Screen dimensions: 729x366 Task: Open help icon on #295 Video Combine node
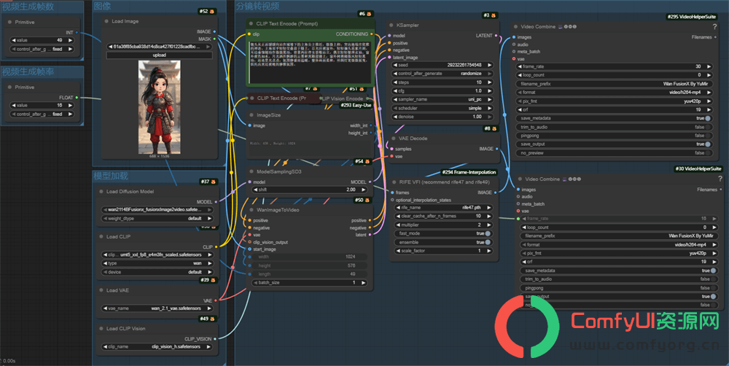pyautogui.click(x=714, y=27)
